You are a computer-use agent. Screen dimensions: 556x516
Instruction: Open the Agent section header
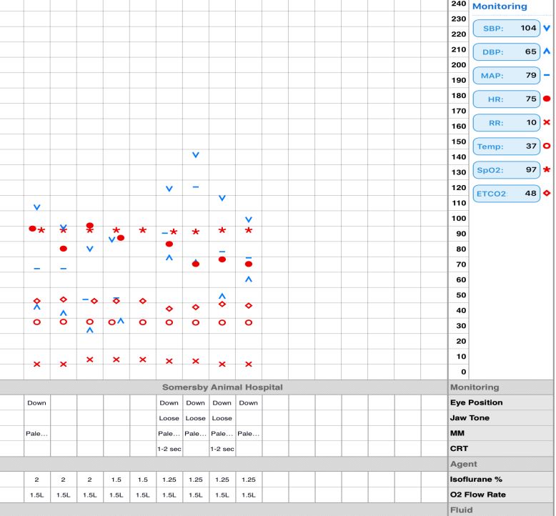(464, 463)
